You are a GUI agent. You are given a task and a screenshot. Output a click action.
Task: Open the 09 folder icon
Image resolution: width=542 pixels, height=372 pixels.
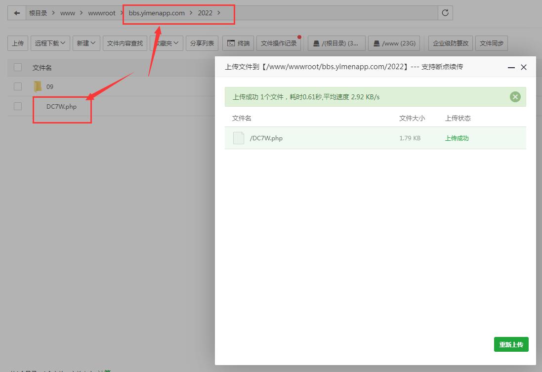38,86
